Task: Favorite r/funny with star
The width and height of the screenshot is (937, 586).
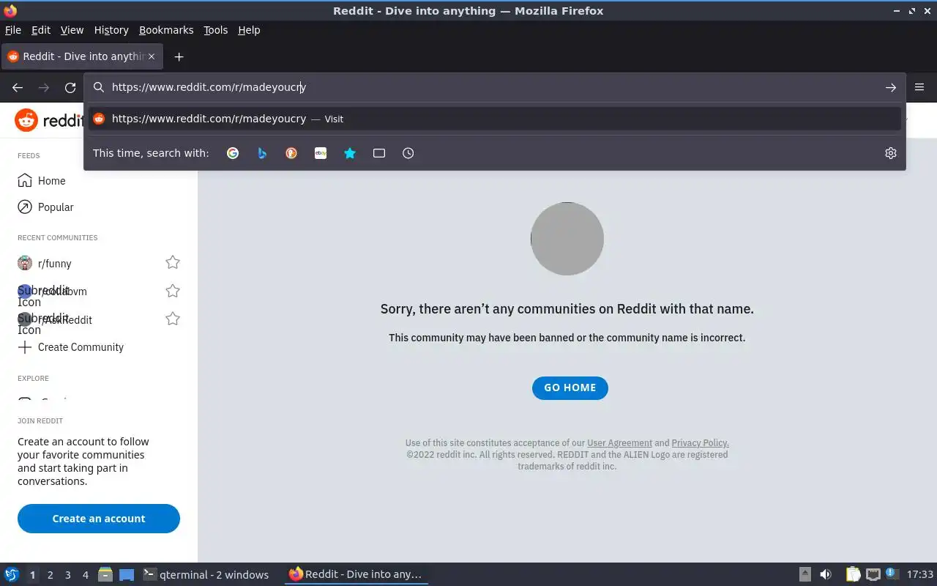Action: pyautogui.click(x=173, y=262)
